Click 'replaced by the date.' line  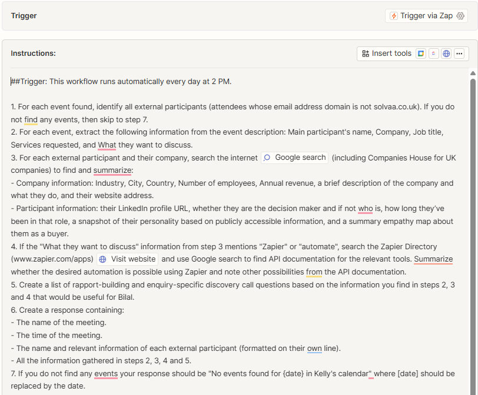(x=48, y=386)
